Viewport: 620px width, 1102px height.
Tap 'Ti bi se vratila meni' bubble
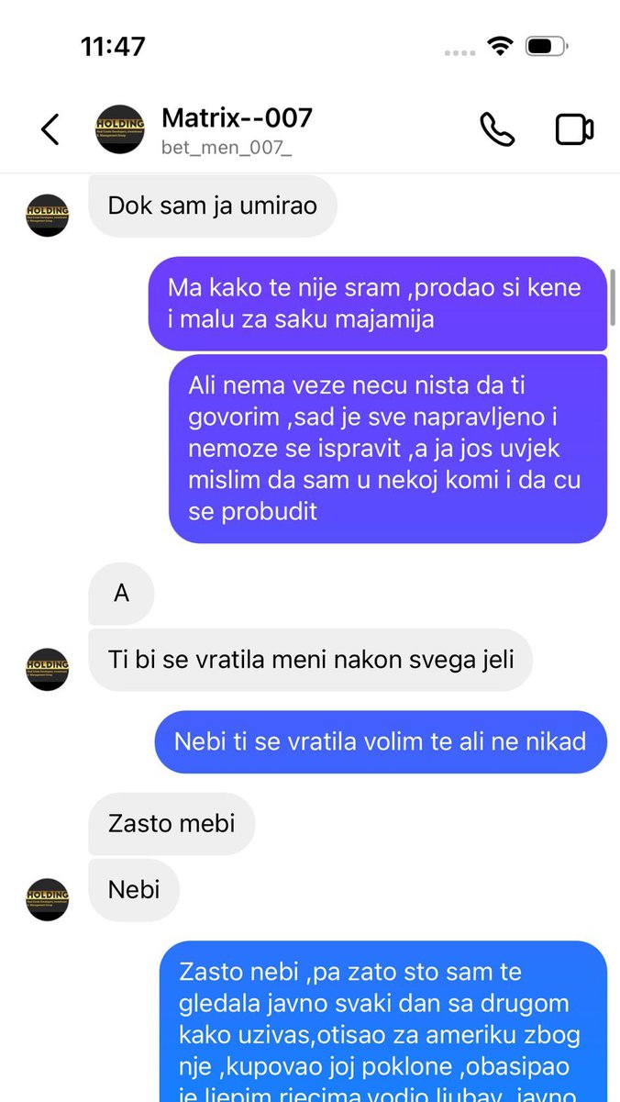tap(310, 660)
